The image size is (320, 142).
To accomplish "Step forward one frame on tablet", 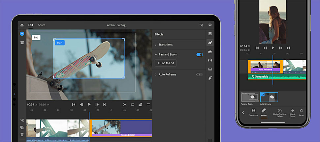I will (97, 104).
